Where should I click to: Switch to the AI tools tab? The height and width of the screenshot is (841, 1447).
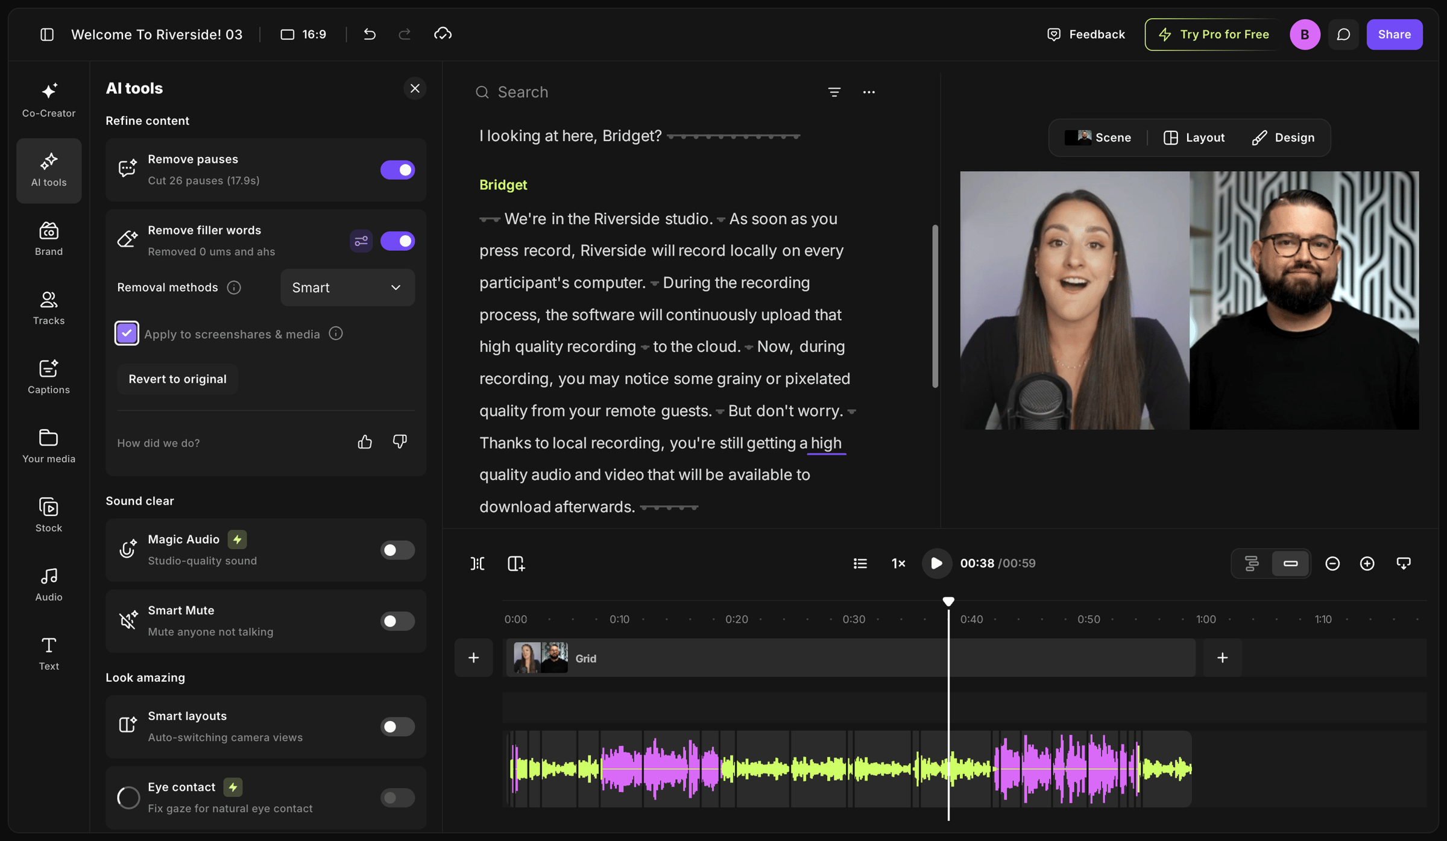click(x=49, y=170)
